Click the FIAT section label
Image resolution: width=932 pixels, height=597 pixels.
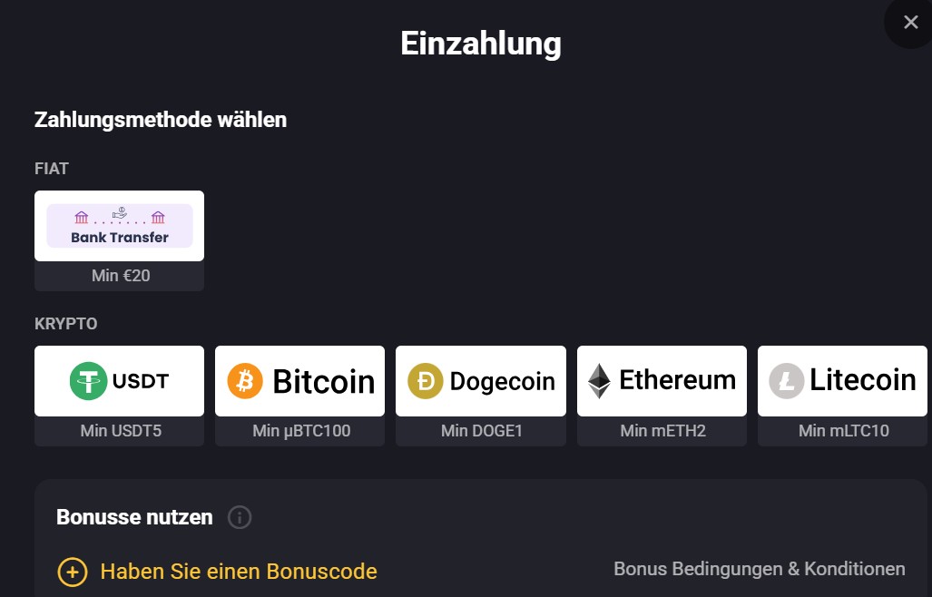[52, 169]
